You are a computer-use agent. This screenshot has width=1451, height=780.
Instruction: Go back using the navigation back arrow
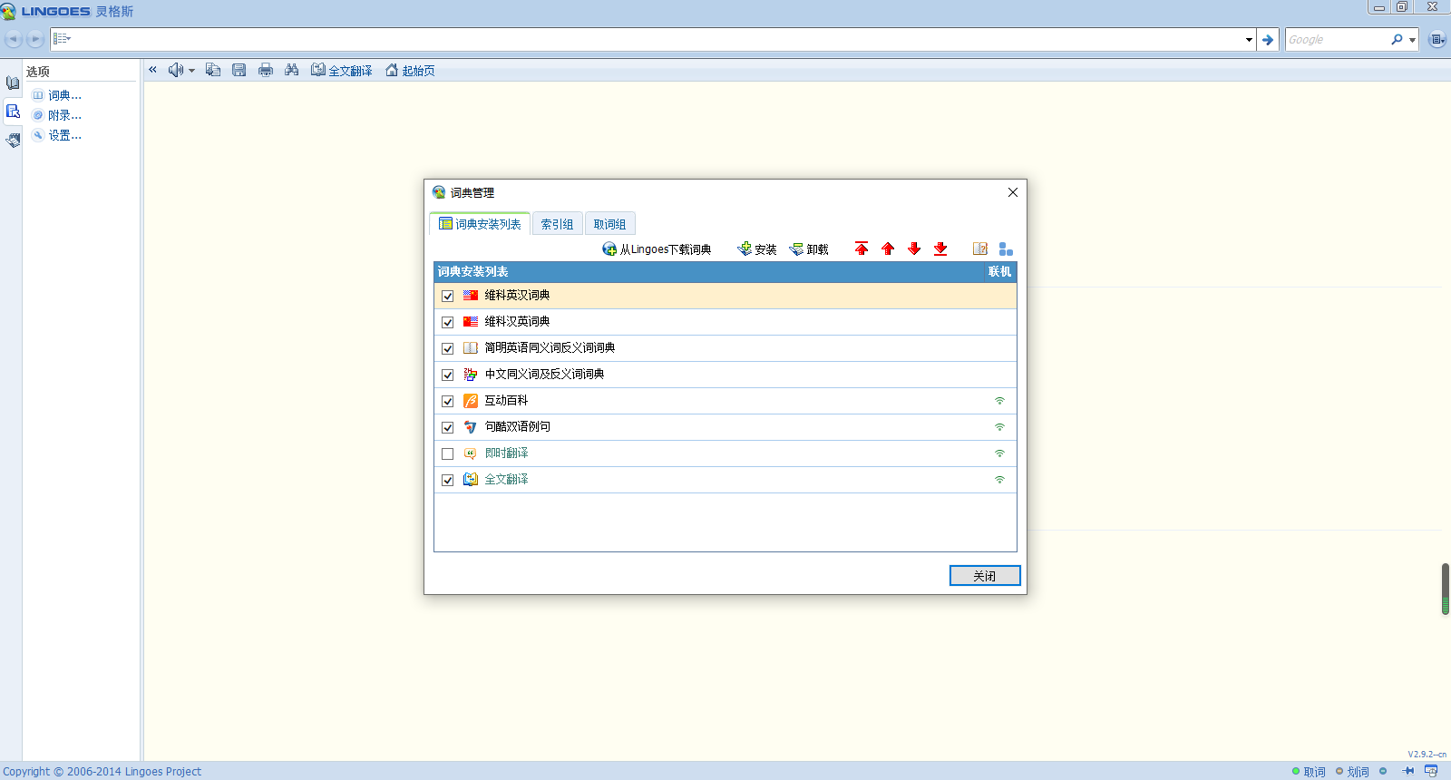pyautogui.click(x=13, y=39)
